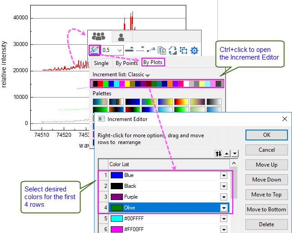Click the increase line width icon
This screenshot has height=233, width=292.
tap(129, 50)
